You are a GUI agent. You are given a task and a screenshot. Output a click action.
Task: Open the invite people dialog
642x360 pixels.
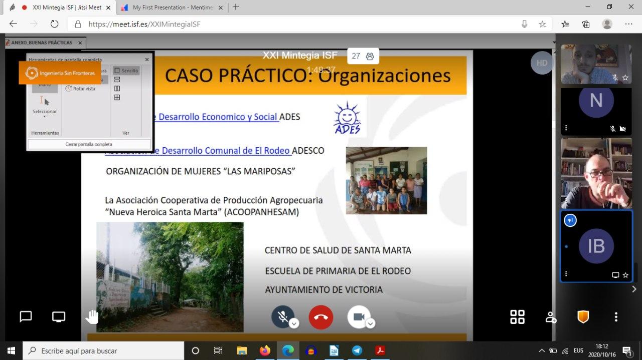(551, 317)
